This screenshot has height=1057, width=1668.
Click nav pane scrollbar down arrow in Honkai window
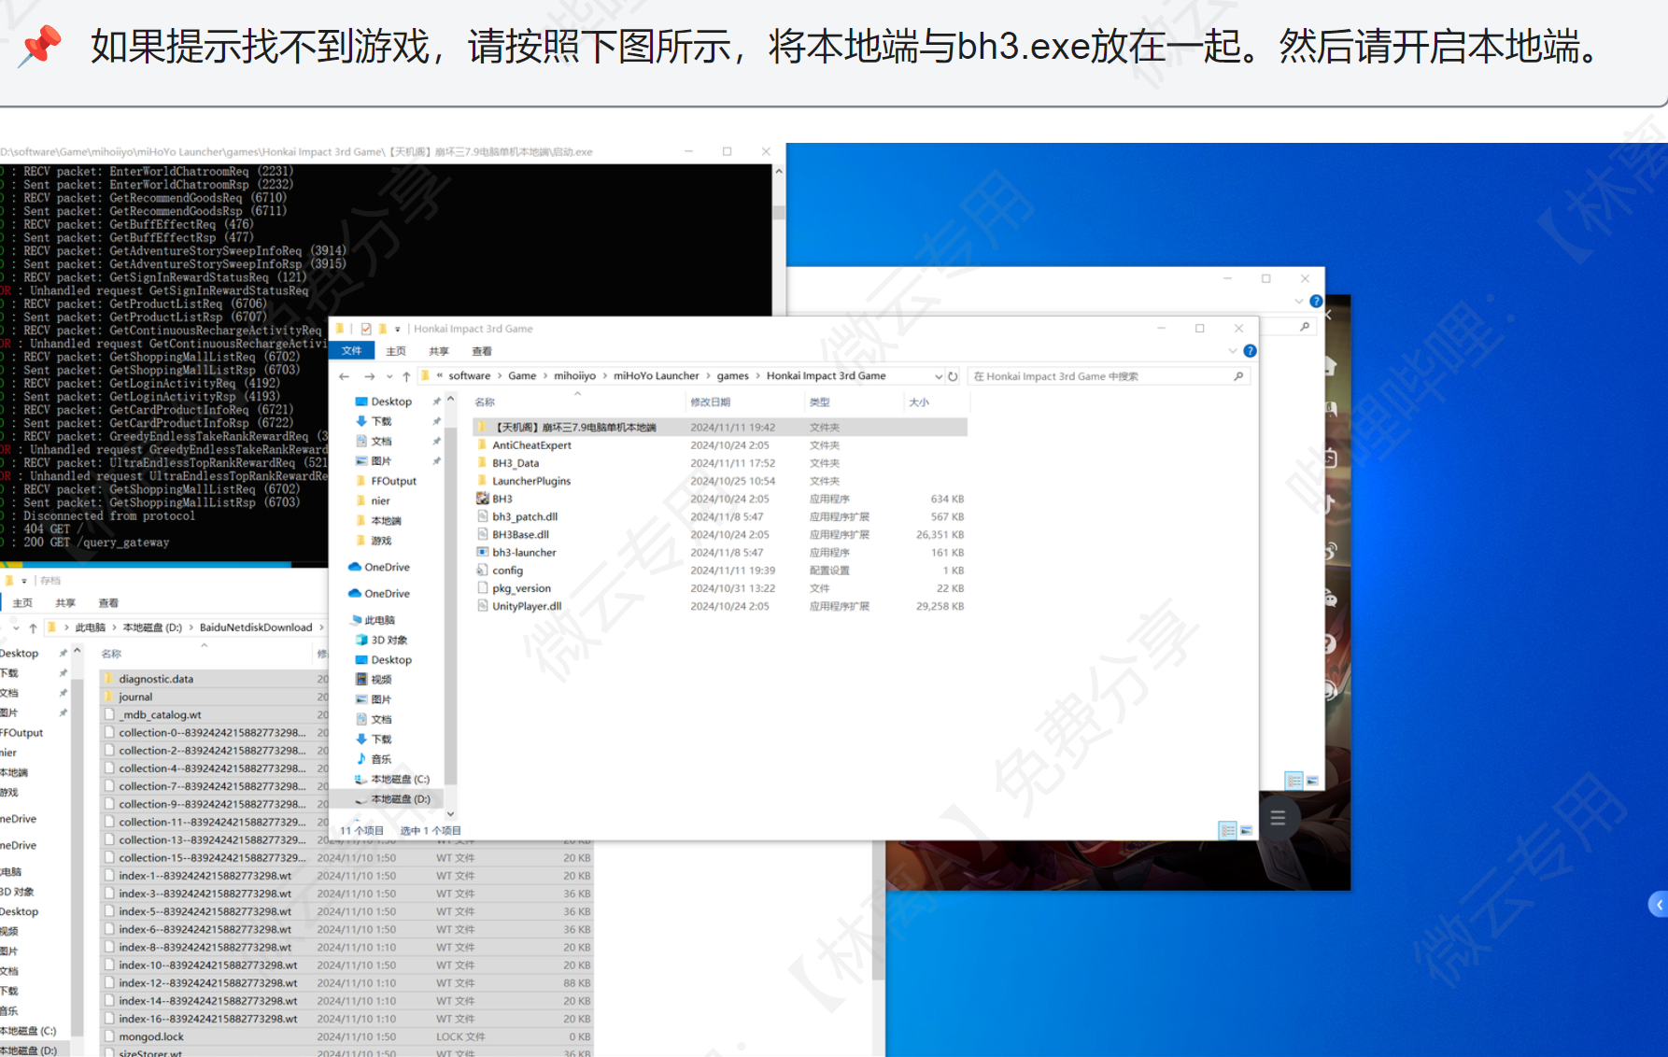click(451, 814)
